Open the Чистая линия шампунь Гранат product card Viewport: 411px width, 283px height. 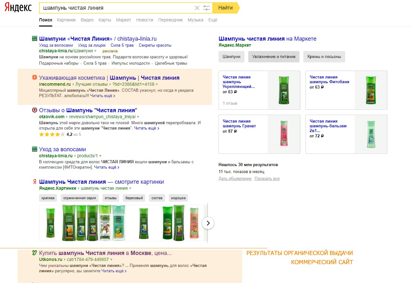coord(260,134)
